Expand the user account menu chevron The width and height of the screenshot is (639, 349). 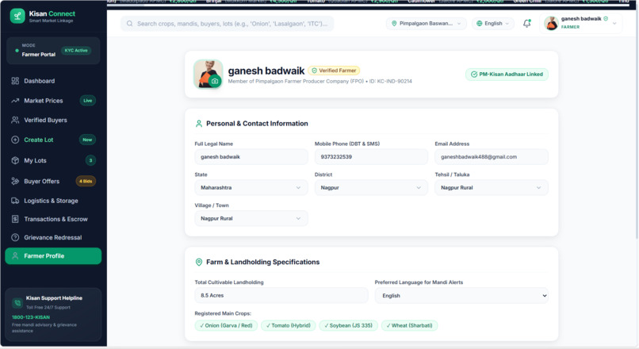click(614, 23)
